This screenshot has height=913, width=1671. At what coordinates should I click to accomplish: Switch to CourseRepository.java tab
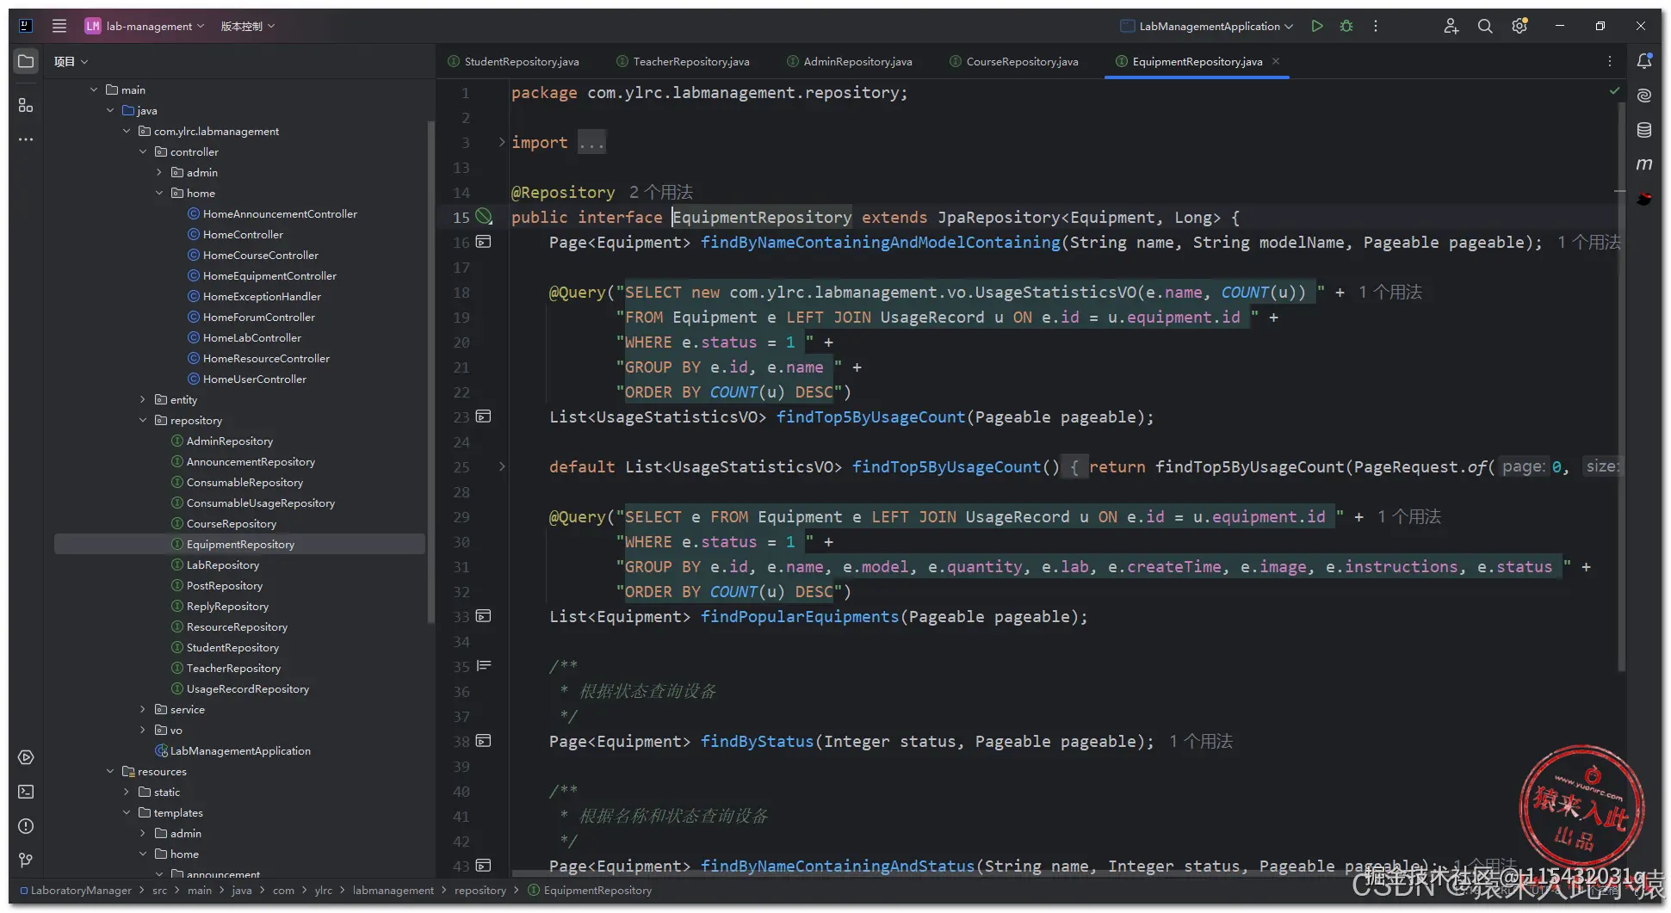click(1021, 61)
